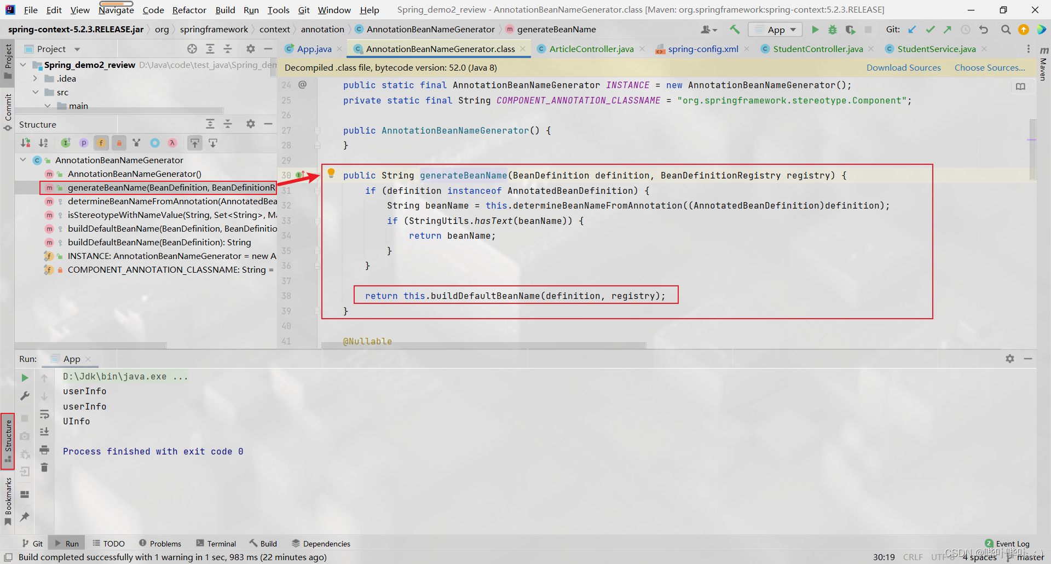Toggle Show Properties purple p filter

click(x=84, y=143)
